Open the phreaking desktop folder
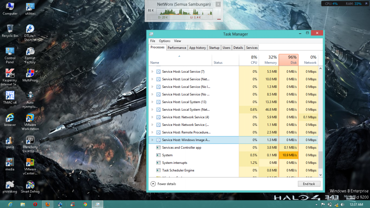 10,187
